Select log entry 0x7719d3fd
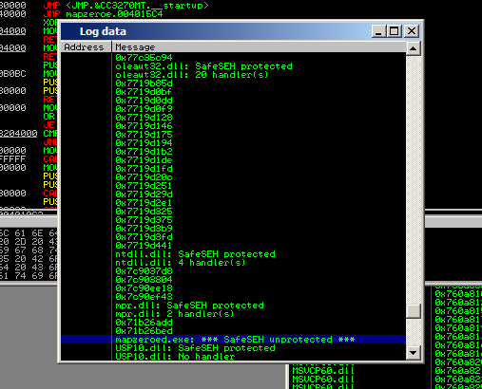 [144, 237]
